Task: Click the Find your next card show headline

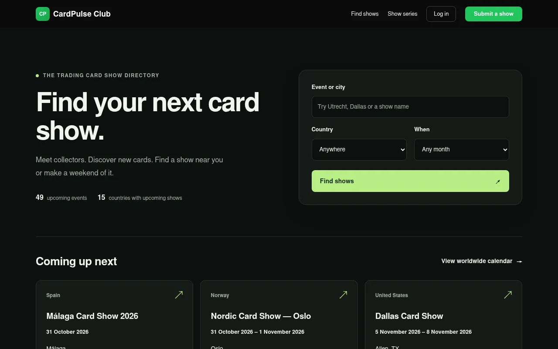Action: coord(147,116)
